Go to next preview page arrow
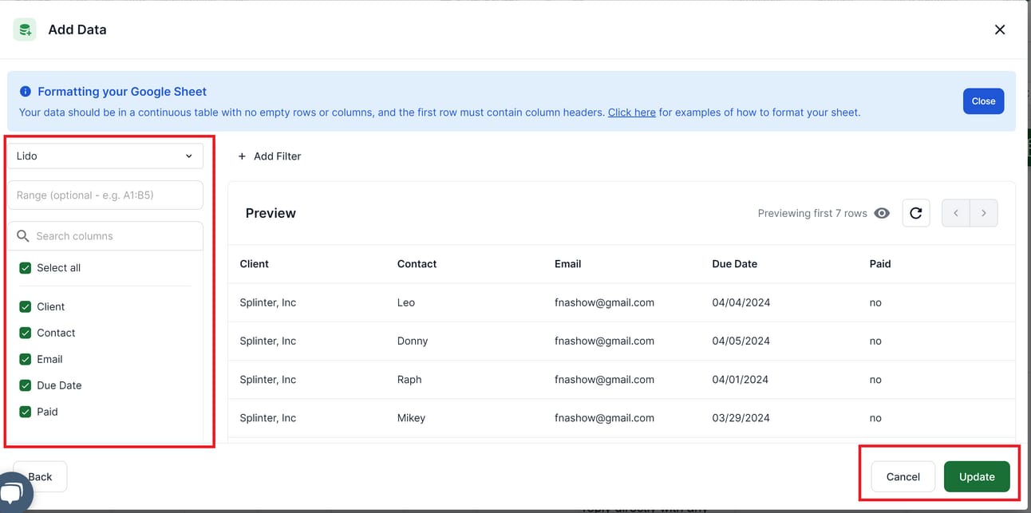 click(983, 213)
